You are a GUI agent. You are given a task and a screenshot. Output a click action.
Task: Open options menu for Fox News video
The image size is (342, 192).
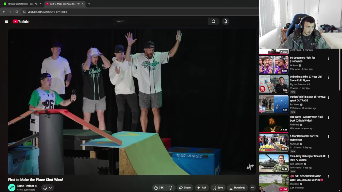coord(329,97)
